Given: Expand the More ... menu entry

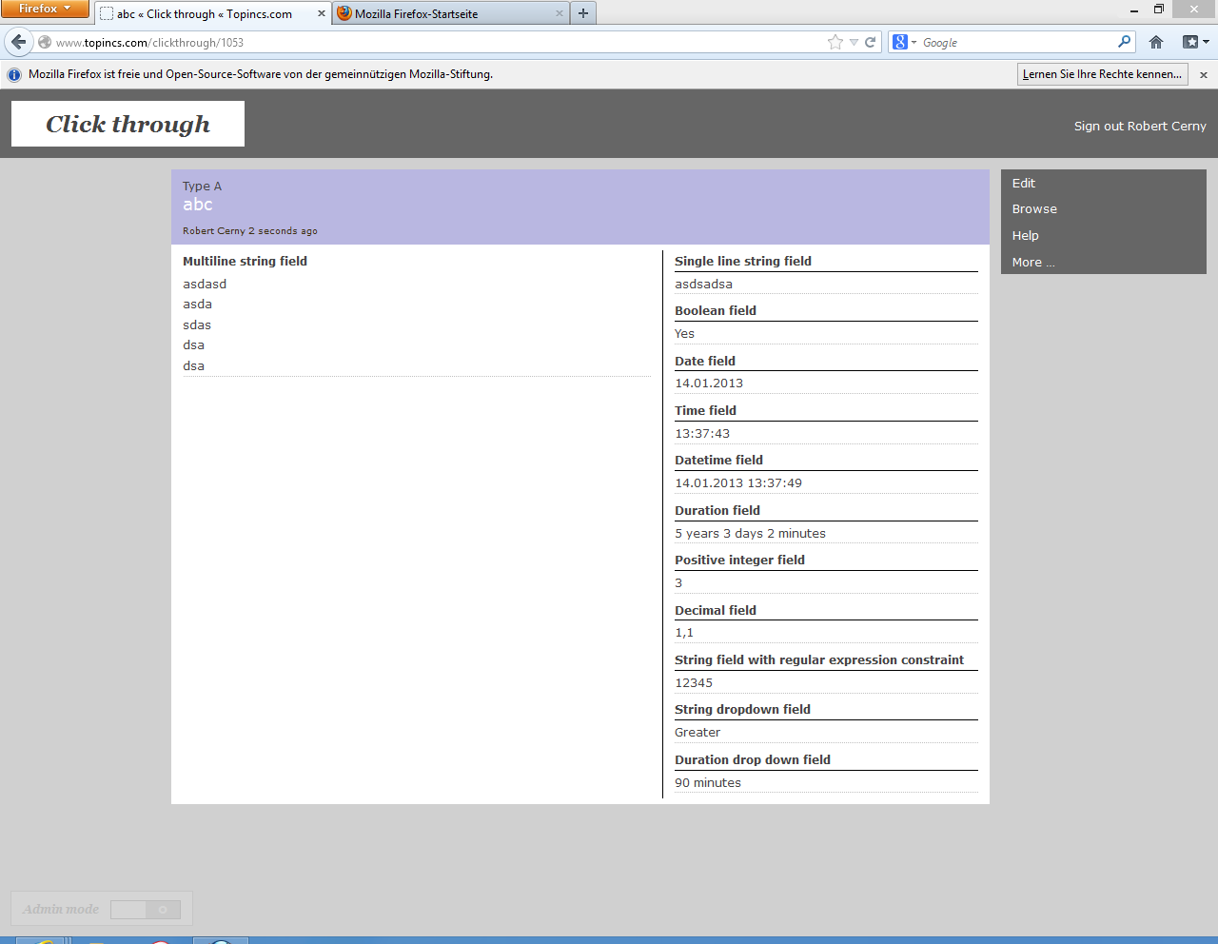Looking at the screenshot, I should click(x=1033, y=262).
